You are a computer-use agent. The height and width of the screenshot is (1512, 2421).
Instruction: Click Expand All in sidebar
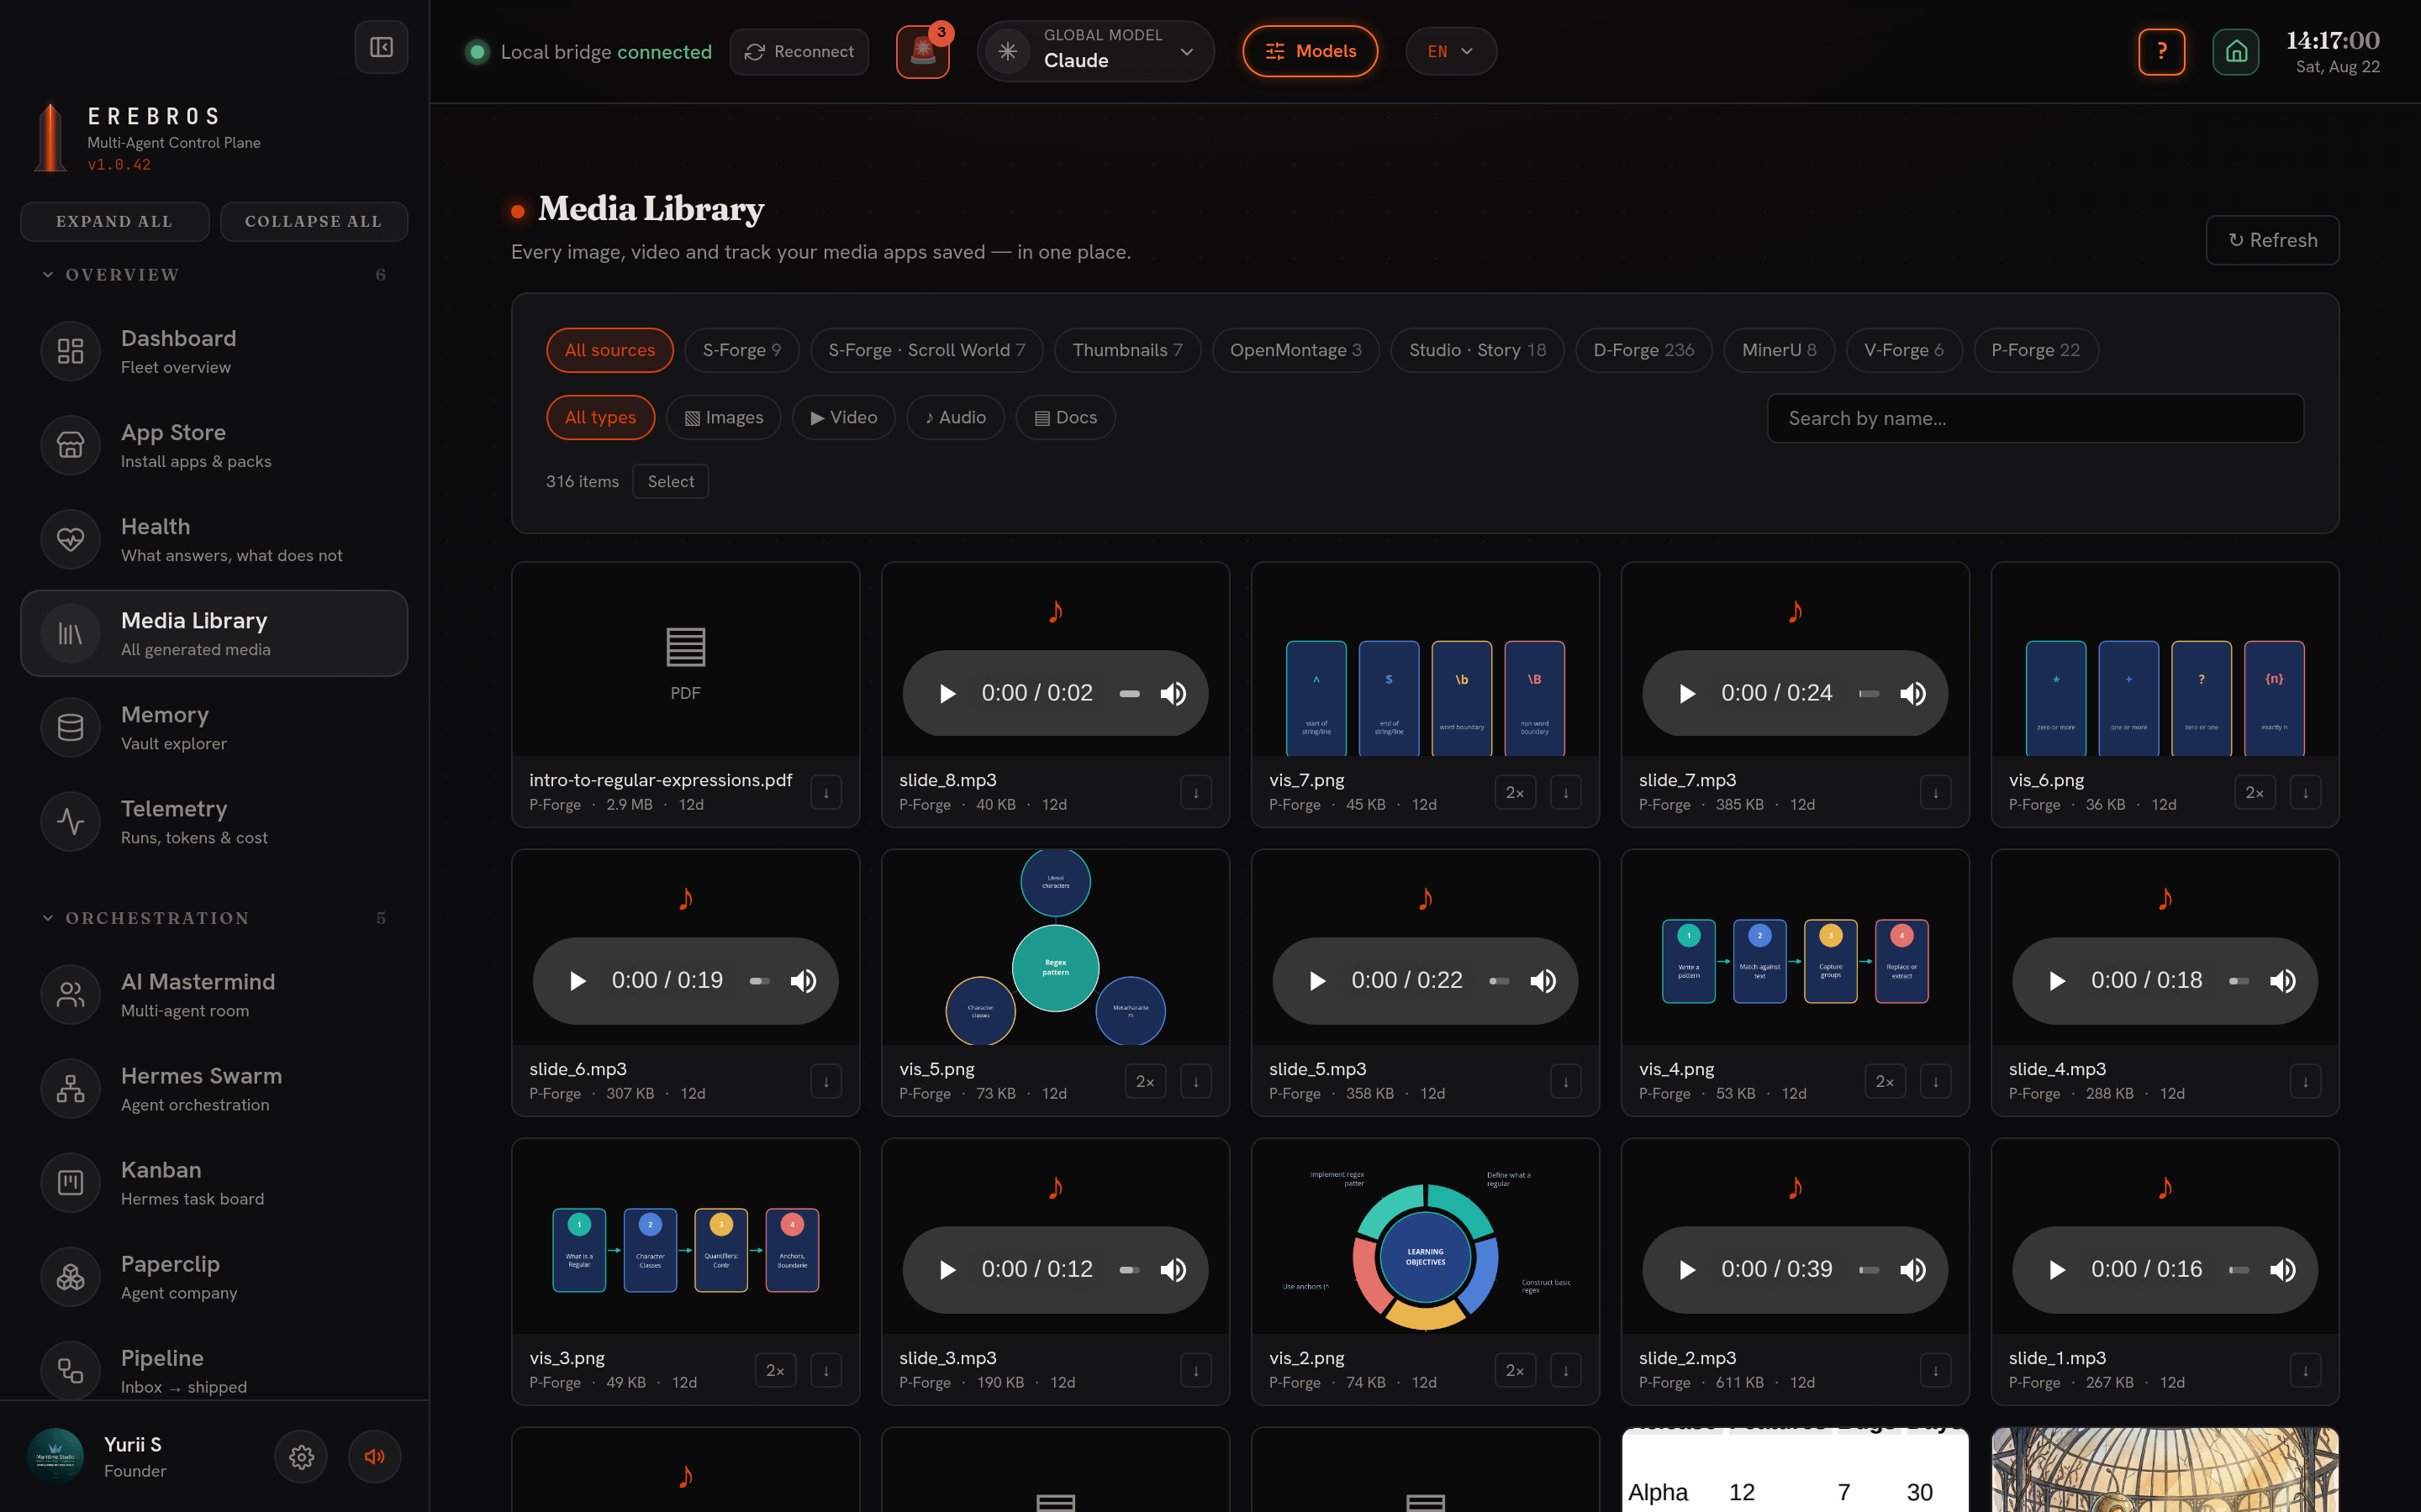point(115,222)
